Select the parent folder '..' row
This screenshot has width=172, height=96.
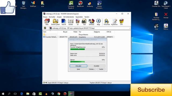pos(78,34)
